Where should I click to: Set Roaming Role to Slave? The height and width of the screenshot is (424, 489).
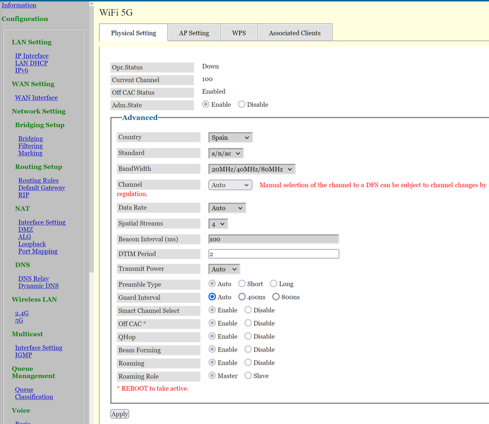tap(248, 376)
